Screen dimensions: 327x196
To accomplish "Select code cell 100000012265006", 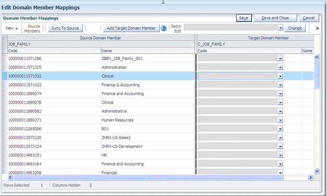I will (x=54, y=129).
